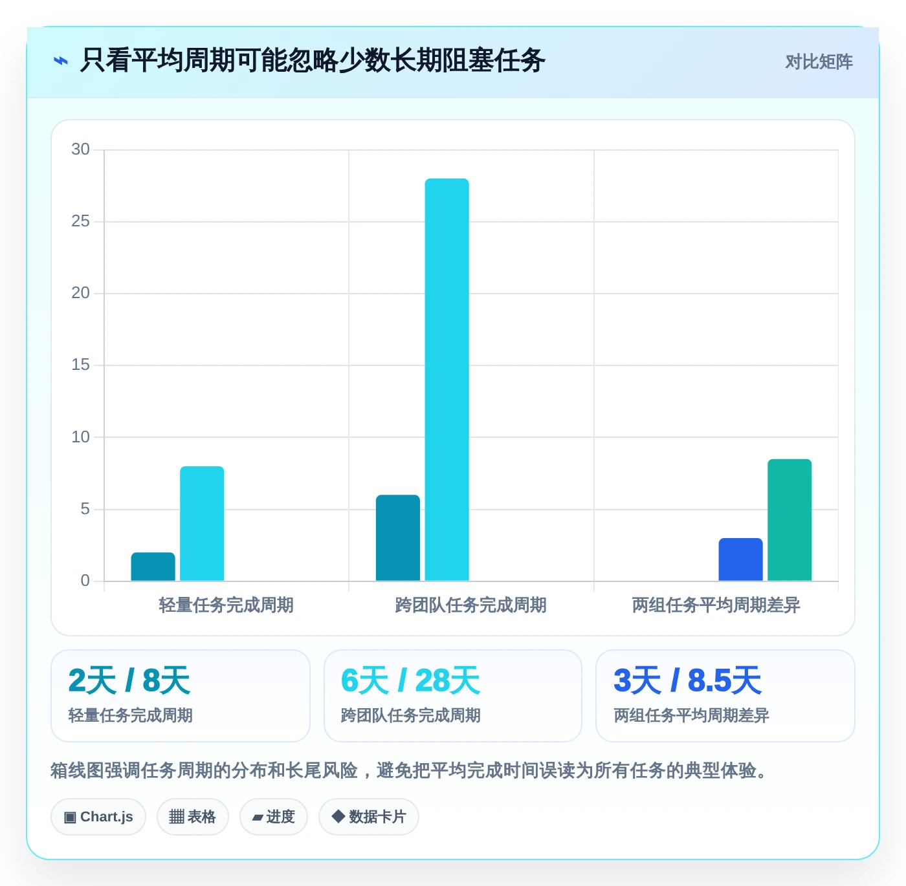
Task: Click the cyan 8 bar in 轻量任务完成周期
Action: click(202, 524)
